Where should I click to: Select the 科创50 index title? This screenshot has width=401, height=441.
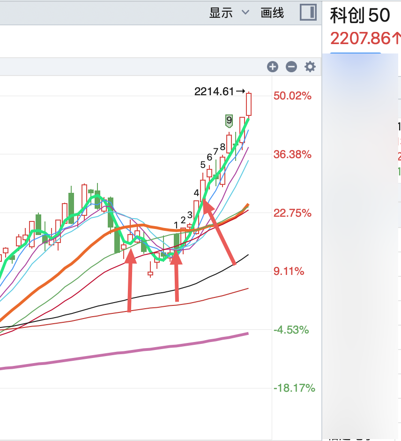pos(360,15)
